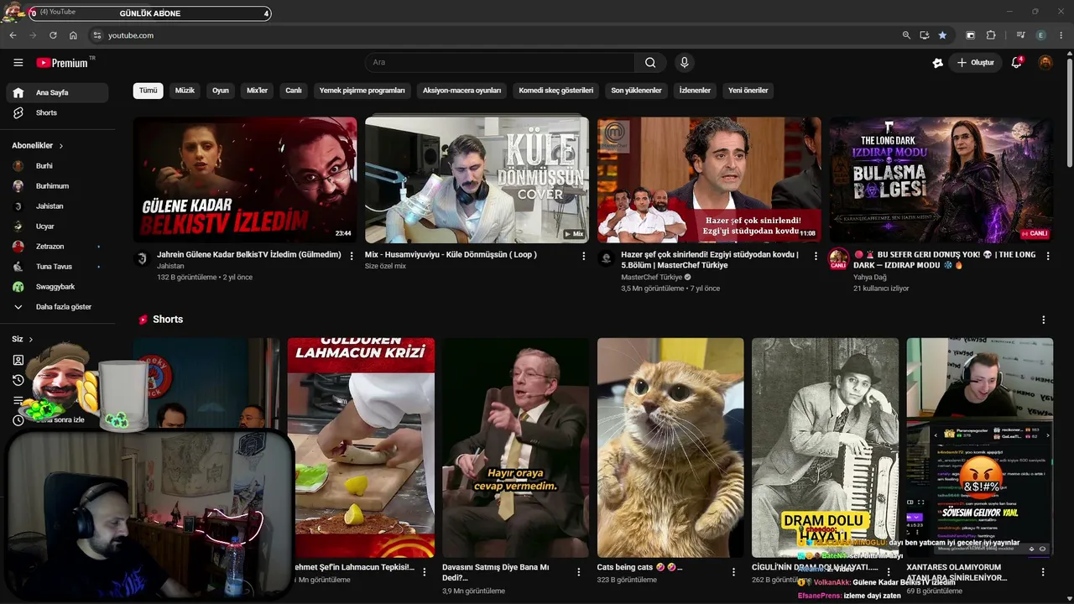Open the Shorts section options menu
Viewport: 1074px width, 604px height.
click(x=1044, y=320)
